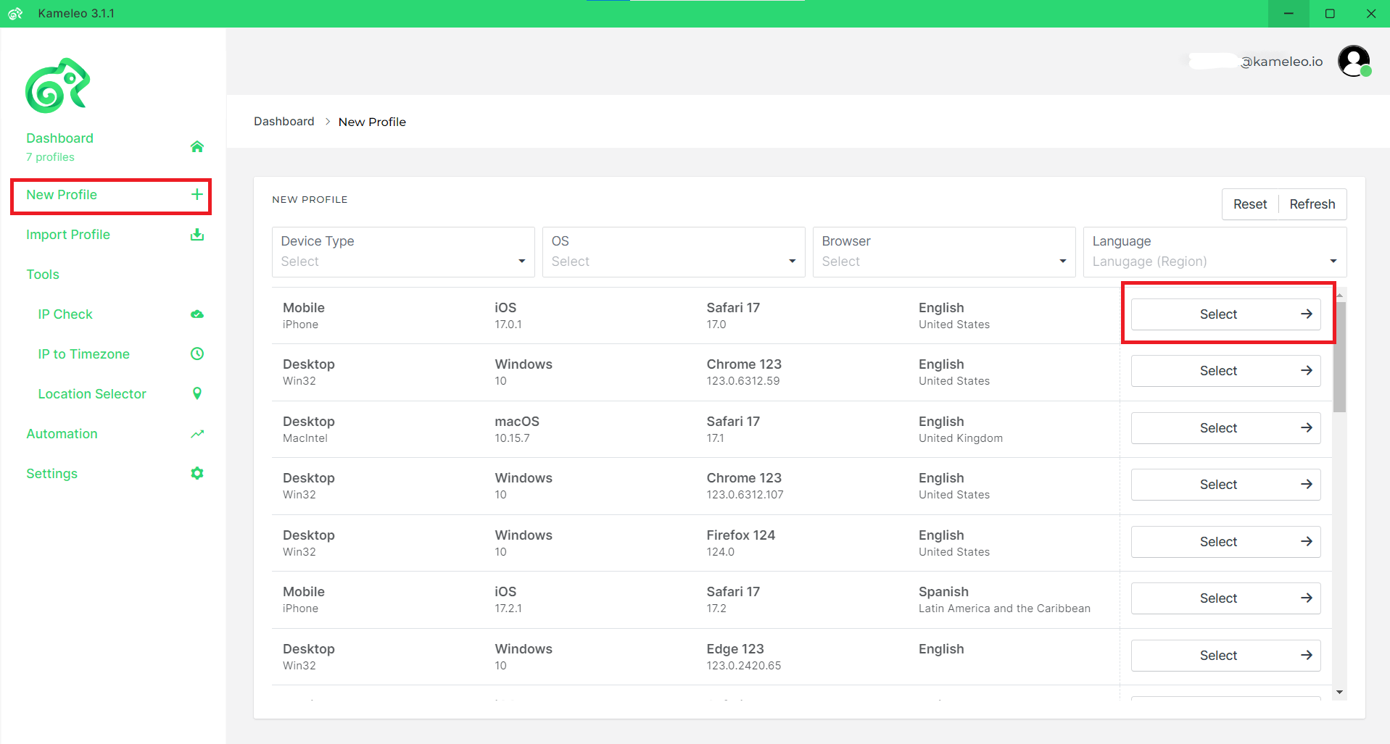
Task: Click the New Profile plus icon
Action: point(196,194)
